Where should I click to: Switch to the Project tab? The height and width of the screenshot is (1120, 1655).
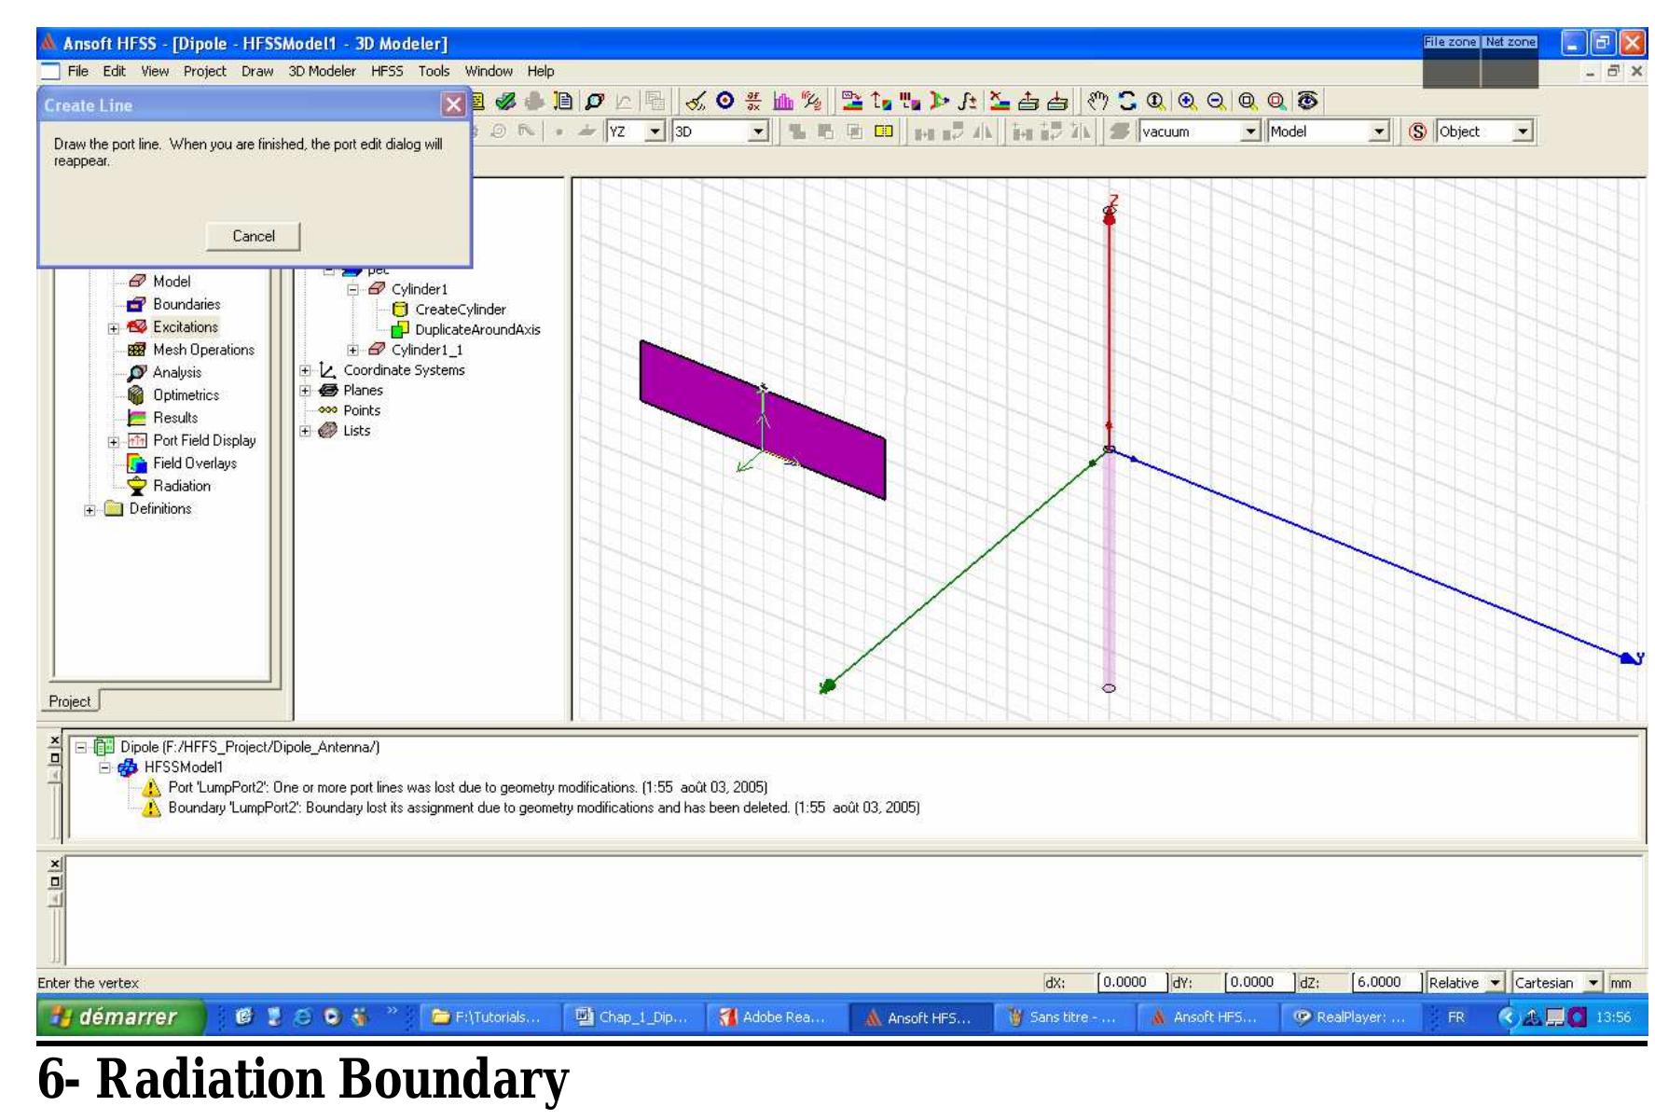[x=69, y=701]
